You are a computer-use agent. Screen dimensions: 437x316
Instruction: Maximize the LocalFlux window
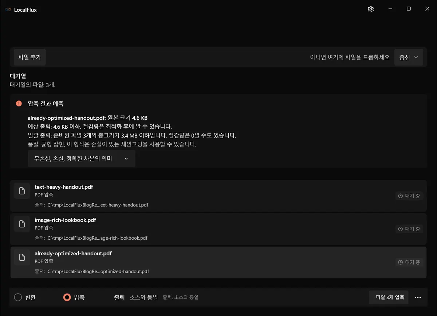409,9
